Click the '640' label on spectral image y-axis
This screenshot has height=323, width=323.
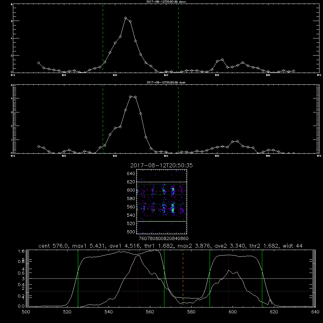click(x=131, y=174)
